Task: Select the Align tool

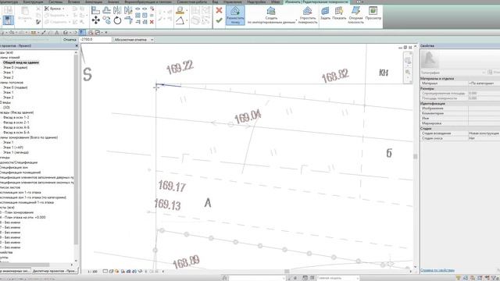Action: (x=95, y=10)
